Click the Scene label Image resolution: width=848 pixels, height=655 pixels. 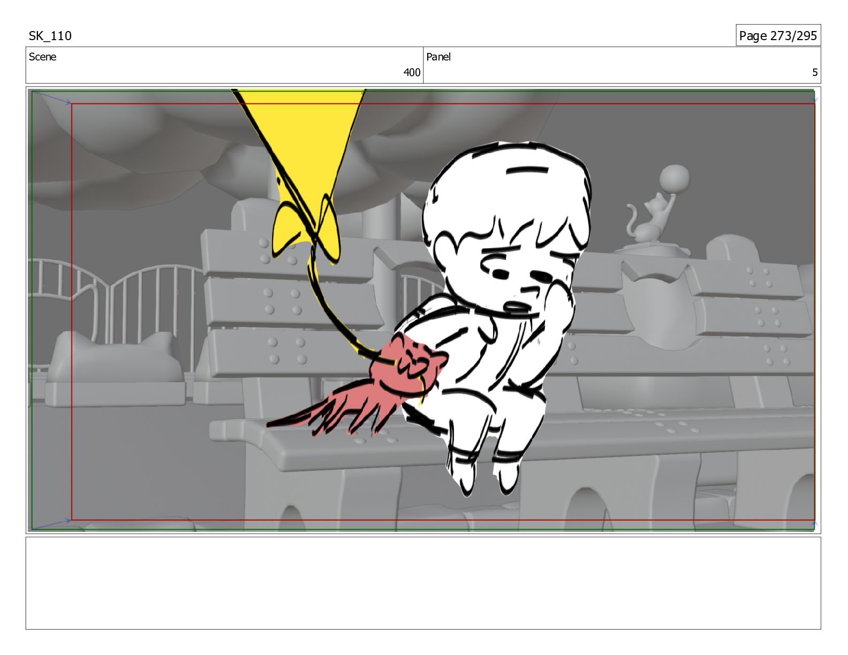click(x=42, y=57)
